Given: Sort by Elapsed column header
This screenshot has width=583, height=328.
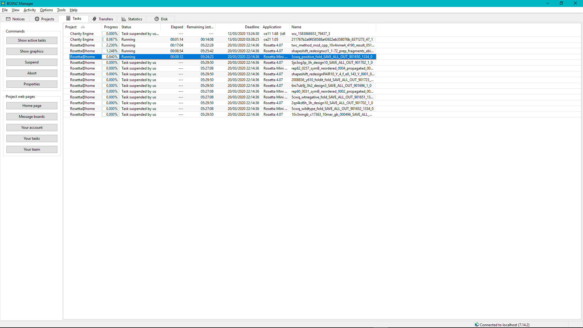Looking at the screenshot, I should tap(173, 27).
